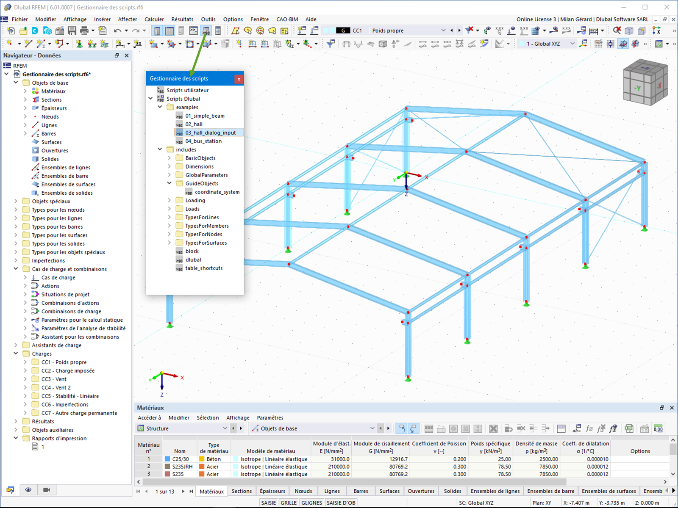This screenshot has width=678, height=508.
Task: Click the red color swatch of S235
Action: (x=167, y=474)
